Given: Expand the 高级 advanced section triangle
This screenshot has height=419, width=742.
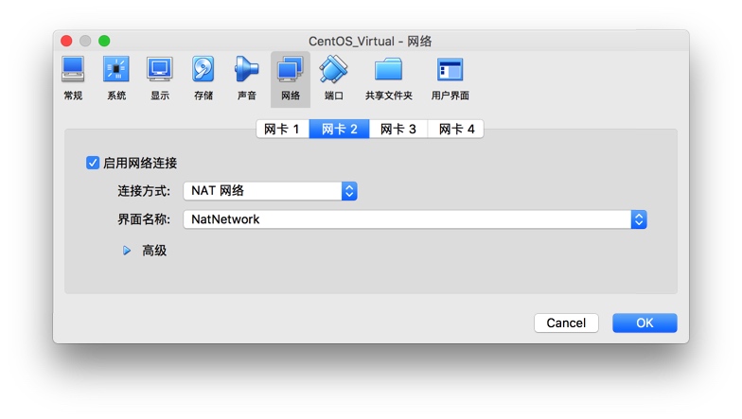Looking at the screenshot, I should (x=127, y=251).
